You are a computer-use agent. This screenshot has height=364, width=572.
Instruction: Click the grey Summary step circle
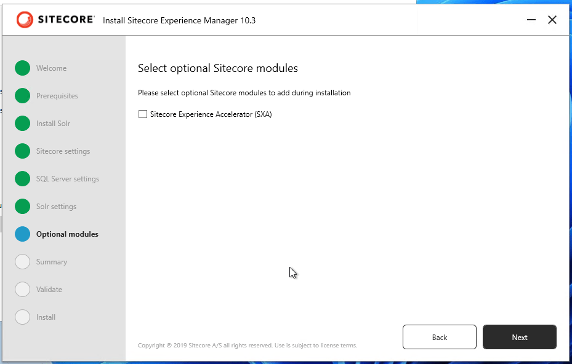click(x=23, y=262)
